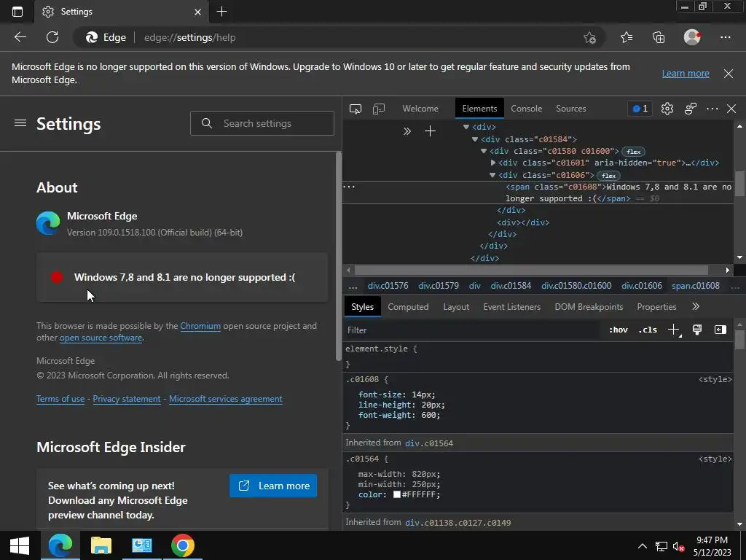Open the user profile menu
The width and height of the screenshot is (746, 560).
point(692,37)
